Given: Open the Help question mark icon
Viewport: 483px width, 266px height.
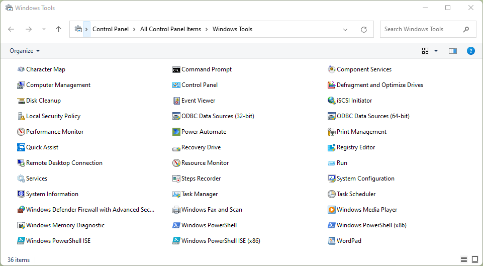Looking at the screenshot, I should [x=471, y=51].
